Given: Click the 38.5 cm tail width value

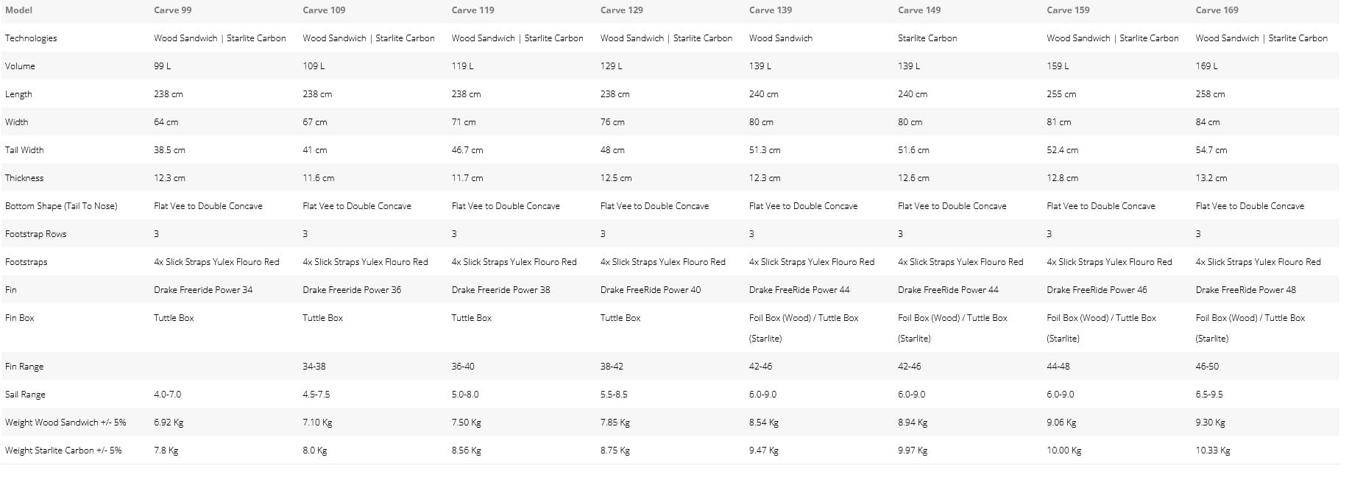Looking at the screenshot, I should coord(169,150).
